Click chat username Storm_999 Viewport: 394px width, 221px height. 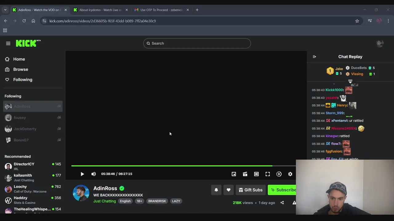334,113
